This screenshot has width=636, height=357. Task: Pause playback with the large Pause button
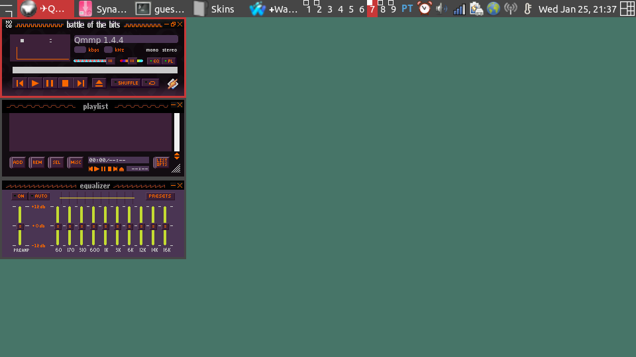coord(50,83)
